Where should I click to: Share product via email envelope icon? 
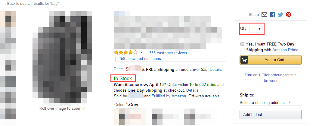tap(265, 14)
